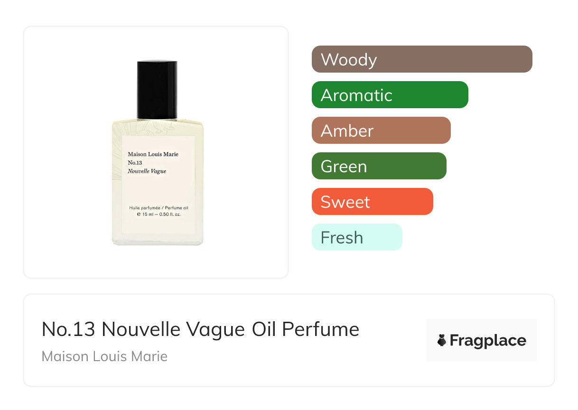Open the perfume bottle image
This screenshot has height=410, width=578.
(158, 153)
